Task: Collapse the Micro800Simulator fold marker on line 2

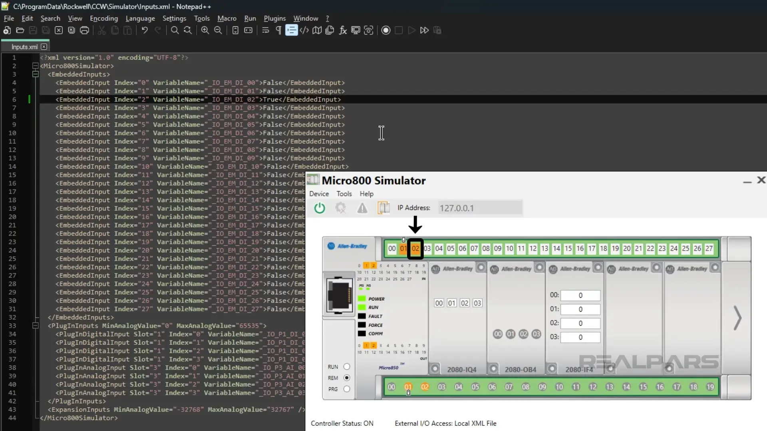Action: coord(35,66)
